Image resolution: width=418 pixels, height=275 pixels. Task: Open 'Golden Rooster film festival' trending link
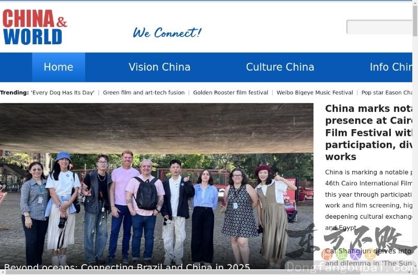pyautogui.click(x=230, y=93)
